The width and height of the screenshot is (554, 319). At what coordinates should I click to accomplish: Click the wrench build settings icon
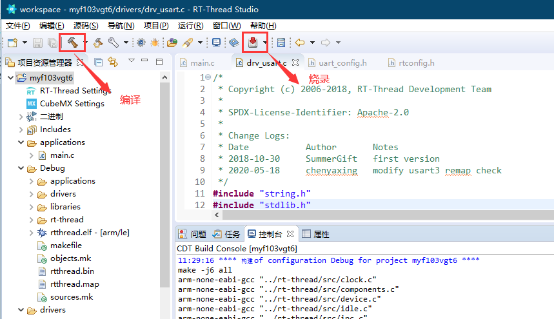(114, 43)
